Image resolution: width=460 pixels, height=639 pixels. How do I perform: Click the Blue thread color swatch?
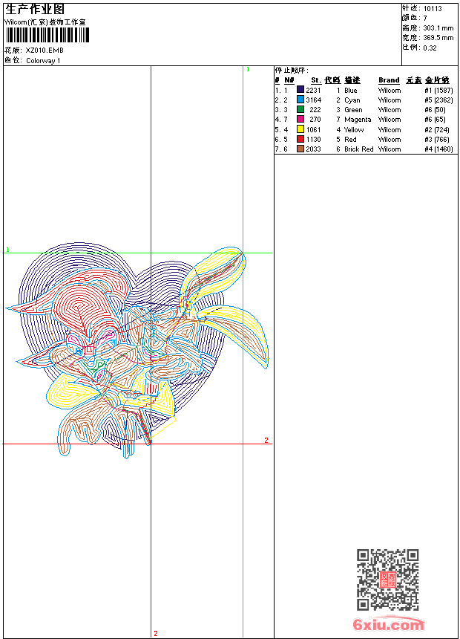coord(300,89)
